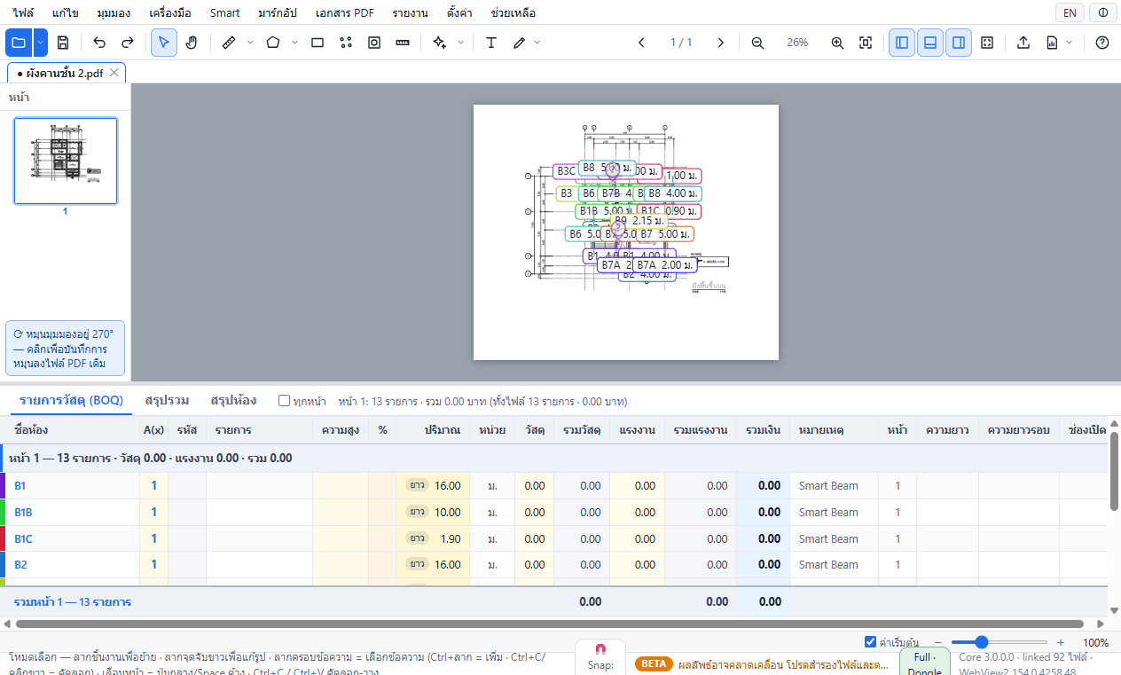1121x675 pixels.
Task: Undo the last action
Action: (x=99, y=43)
